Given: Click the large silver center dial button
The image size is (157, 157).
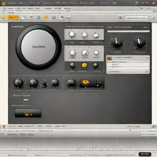Looking at the screenshot, I should (x=39, y=47).
